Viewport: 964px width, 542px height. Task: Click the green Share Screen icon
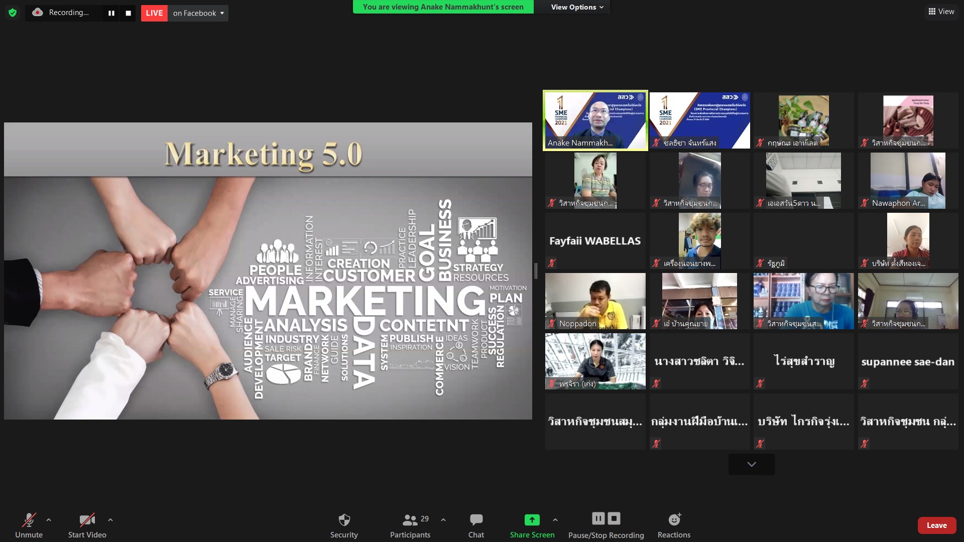point(532,520)
